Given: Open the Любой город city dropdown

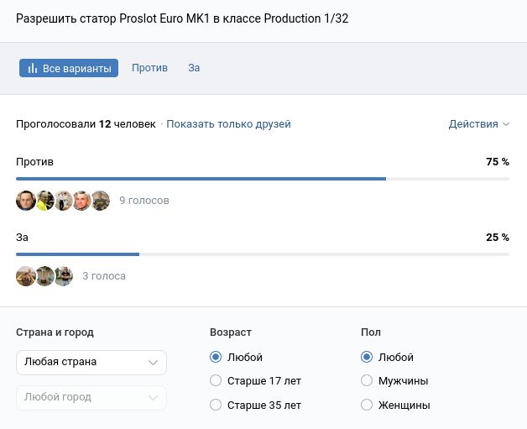Looking at the screenshot, I should tap(91, 397).
